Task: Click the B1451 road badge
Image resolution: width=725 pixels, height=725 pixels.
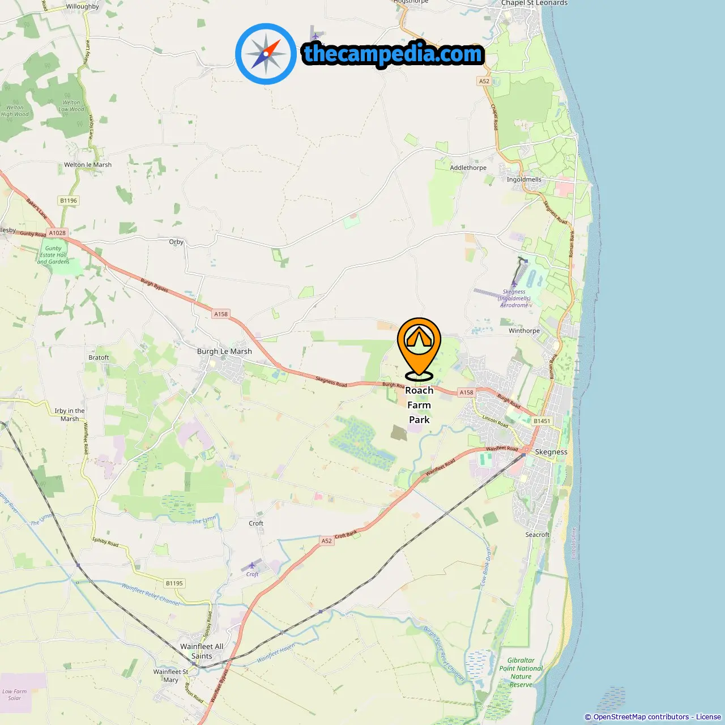Action: pyautogui.click(x=541, y=421)
